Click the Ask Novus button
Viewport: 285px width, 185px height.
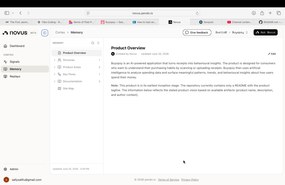pos(266,32)
